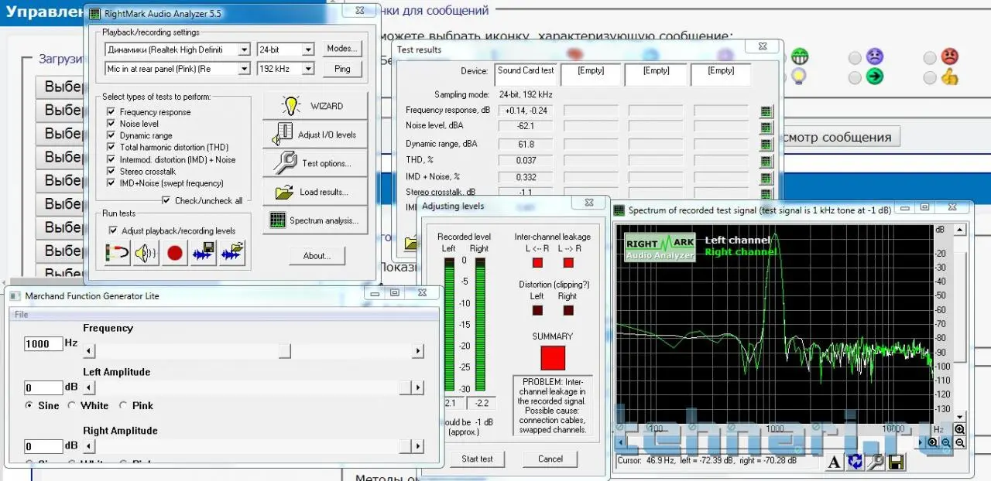This screenshot has width=991, height=481.
Task: Click the Frequency slider thumb in Function Generator
Action: [x=285, y=351]
